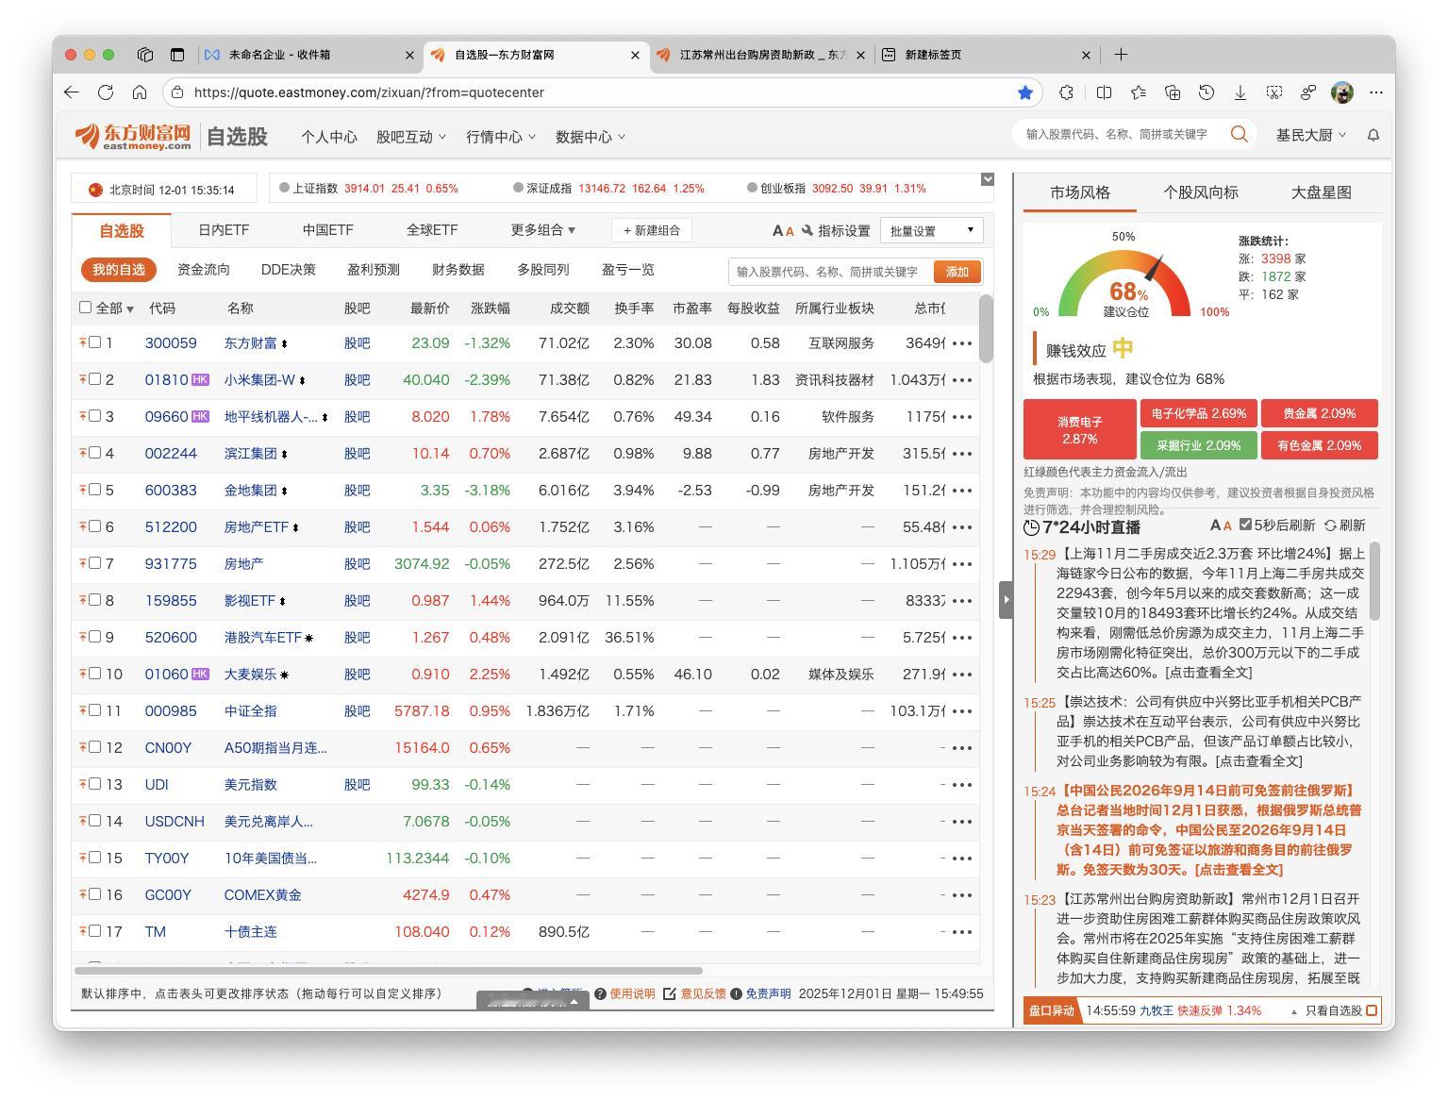Image resolution: width=1448 pixels, height=1101 pixels.
Task: Expand the 股吧互动 dropdown menu
Action: 411,137
